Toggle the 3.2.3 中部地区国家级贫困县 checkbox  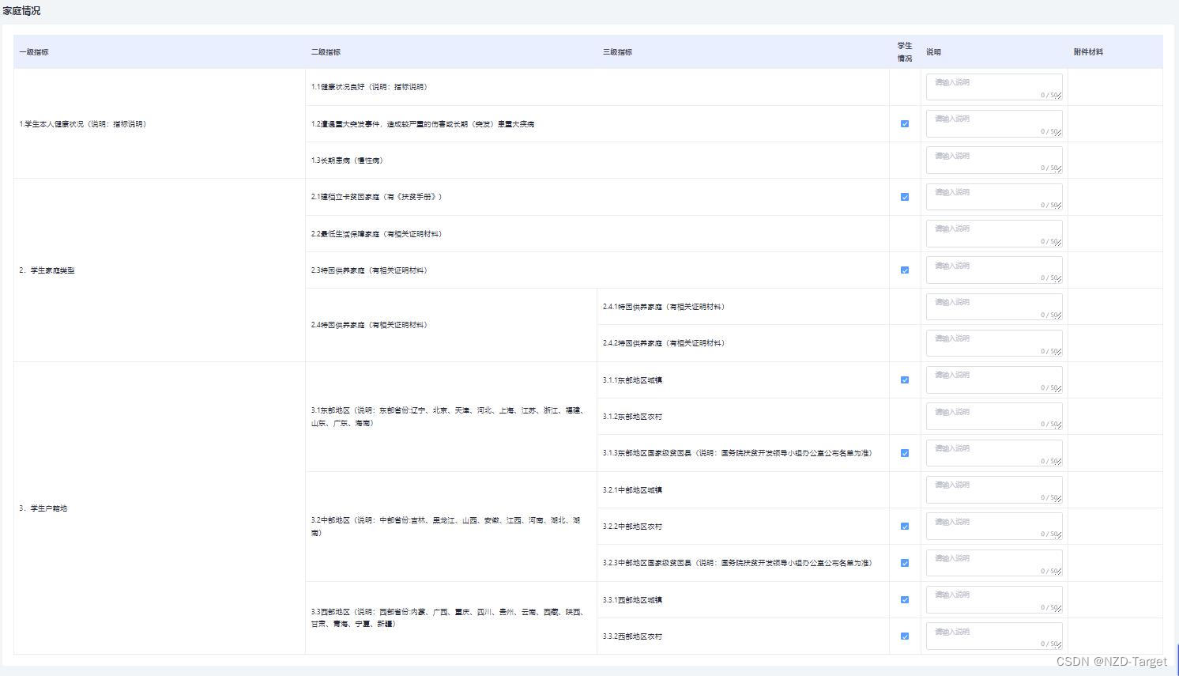905,563
